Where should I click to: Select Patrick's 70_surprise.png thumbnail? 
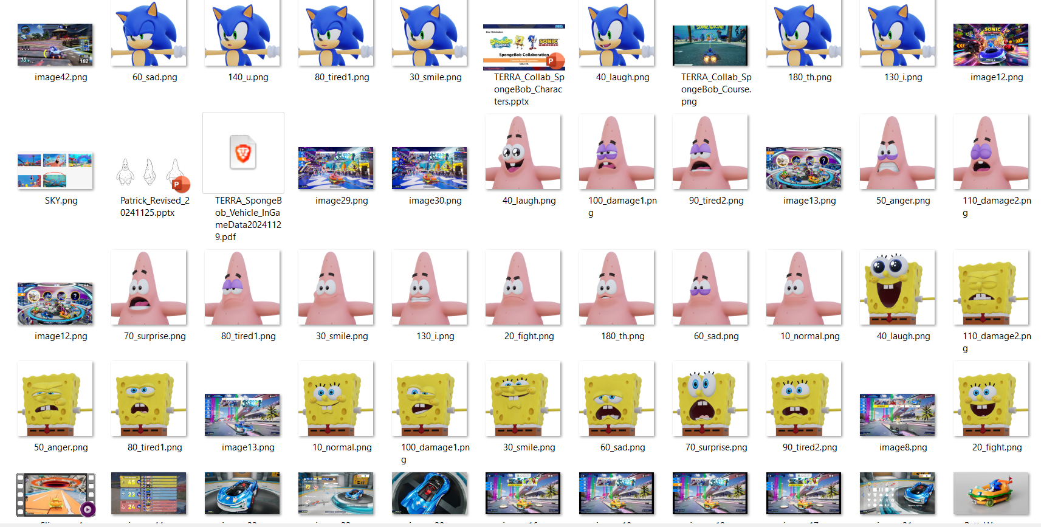coord(149,288)
